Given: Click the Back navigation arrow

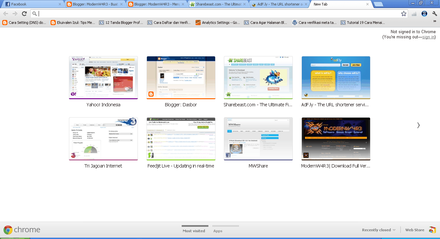Looking at the screenshot, I should click(x=5, y=14).
